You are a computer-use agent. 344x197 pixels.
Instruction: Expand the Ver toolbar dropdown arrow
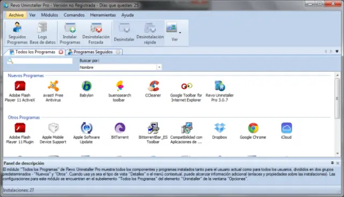[180, 33]
